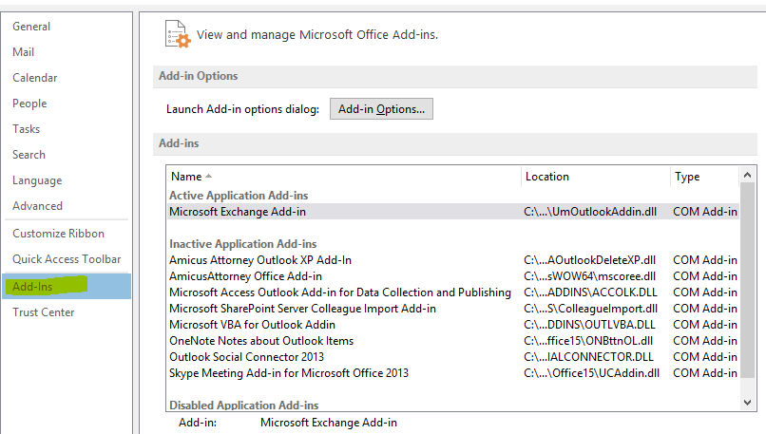
Task: Click location C:\...\Office15\UCAddin.dll
Action: pos(591,373)
